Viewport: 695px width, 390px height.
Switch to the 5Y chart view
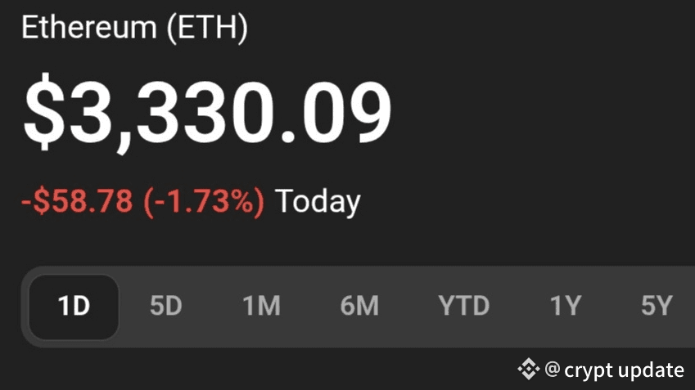click(657, 307)
